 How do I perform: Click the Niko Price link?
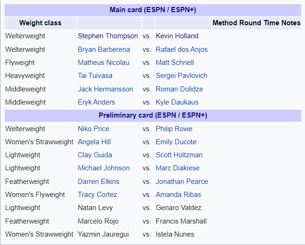coord(94,129)
